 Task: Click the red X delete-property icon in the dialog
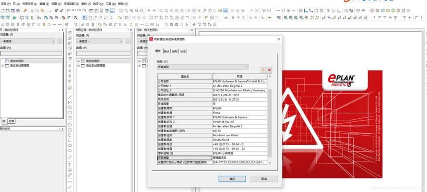click(x=269, y=70)
